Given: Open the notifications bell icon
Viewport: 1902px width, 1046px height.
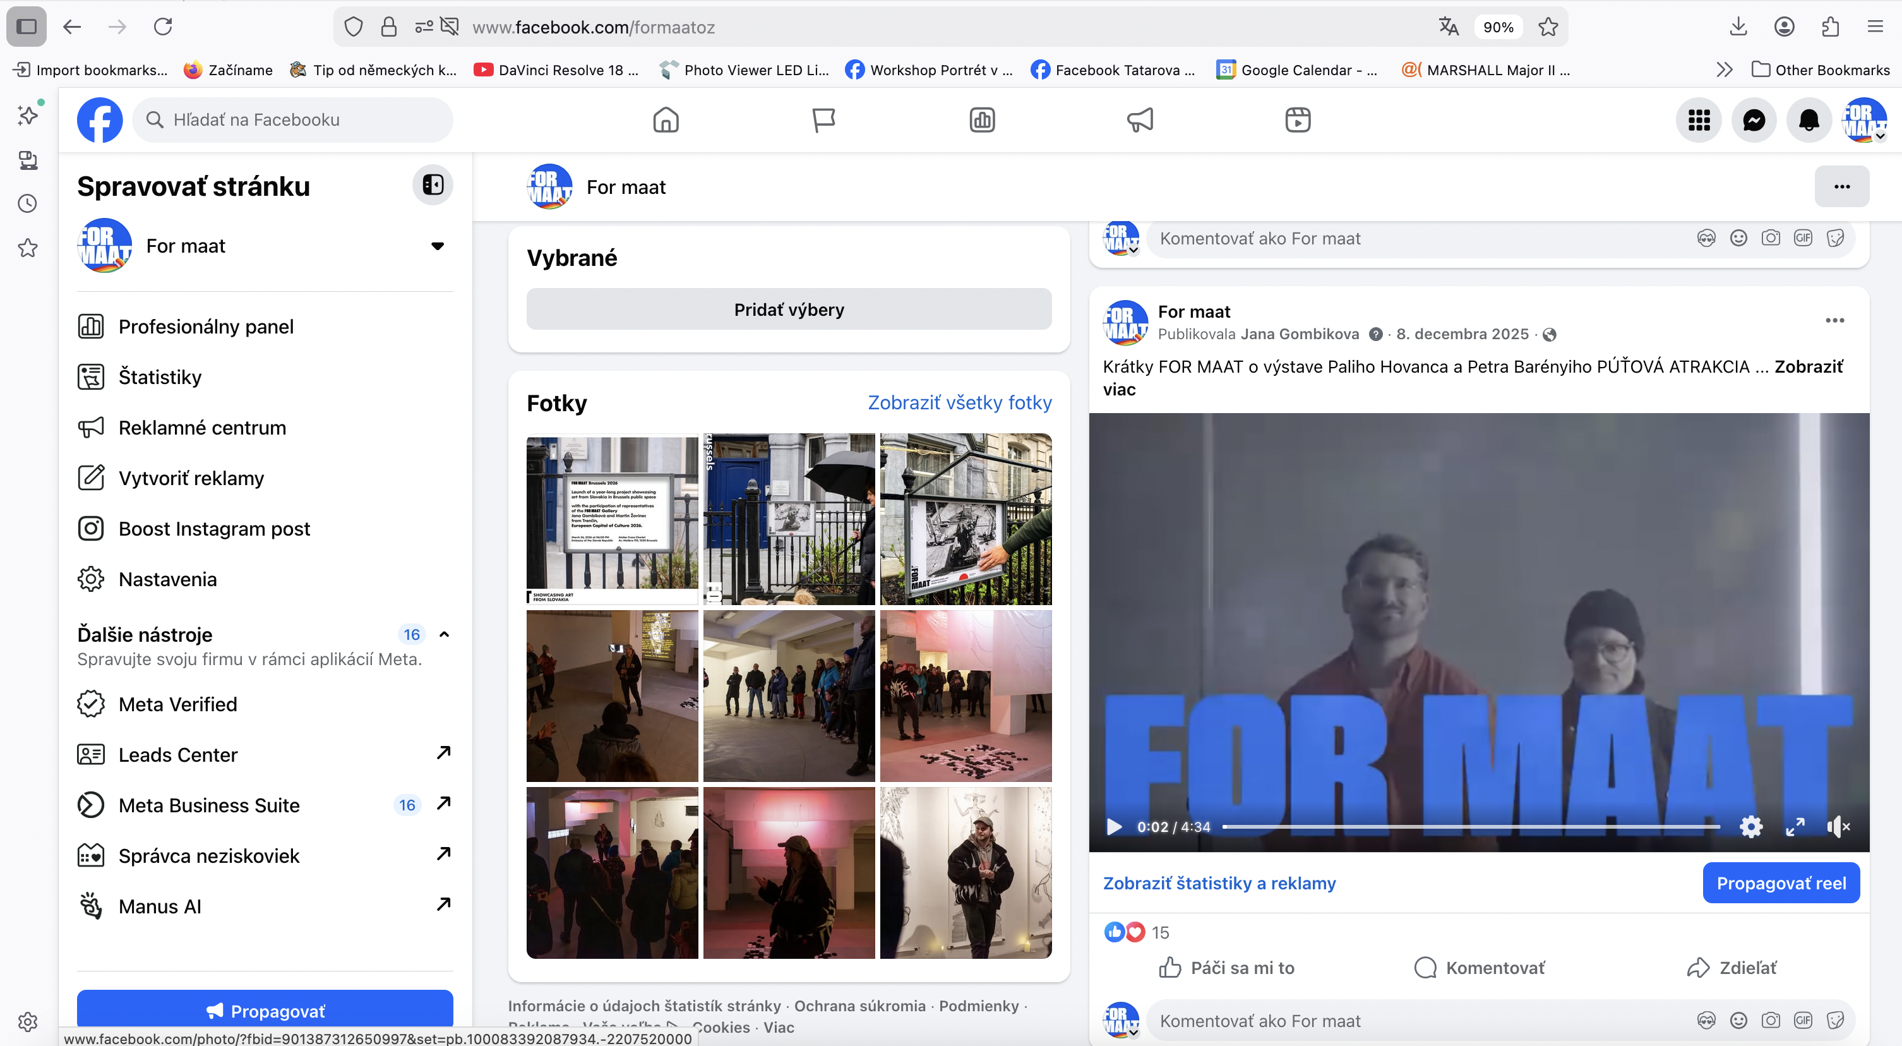Looking at the screenshot, I should 1809,119.
